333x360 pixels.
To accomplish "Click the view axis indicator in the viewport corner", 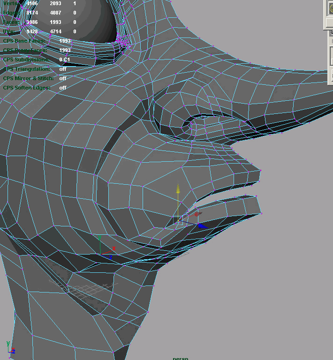I will [x=10, y=348].
